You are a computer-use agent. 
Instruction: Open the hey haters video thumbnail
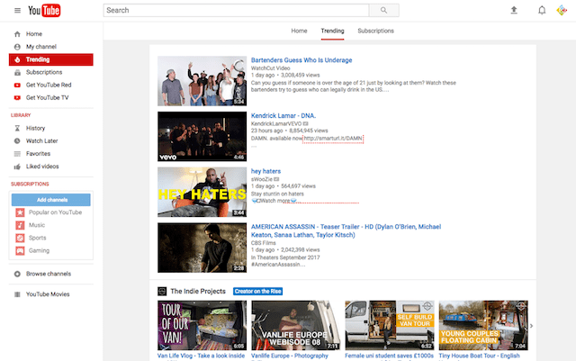click(x=202, y=192)
